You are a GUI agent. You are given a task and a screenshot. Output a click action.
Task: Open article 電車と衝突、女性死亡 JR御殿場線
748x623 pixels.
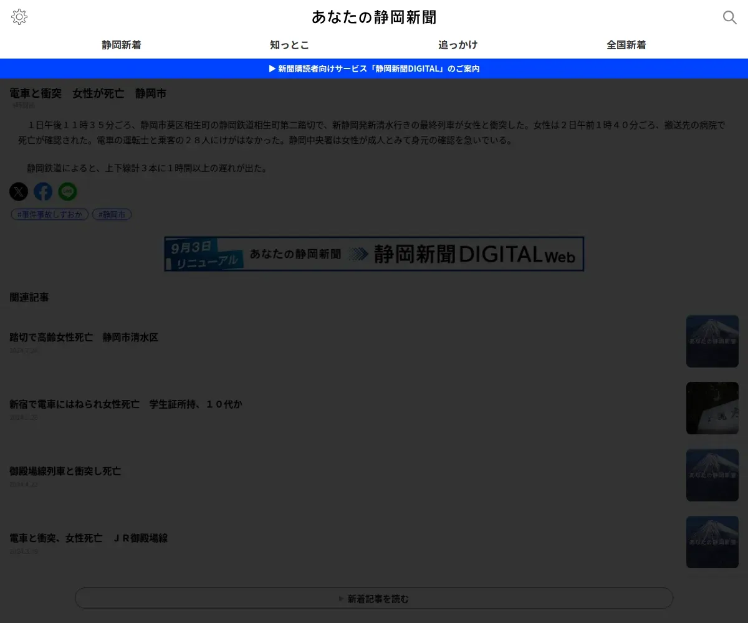click(x=89, y=538)
